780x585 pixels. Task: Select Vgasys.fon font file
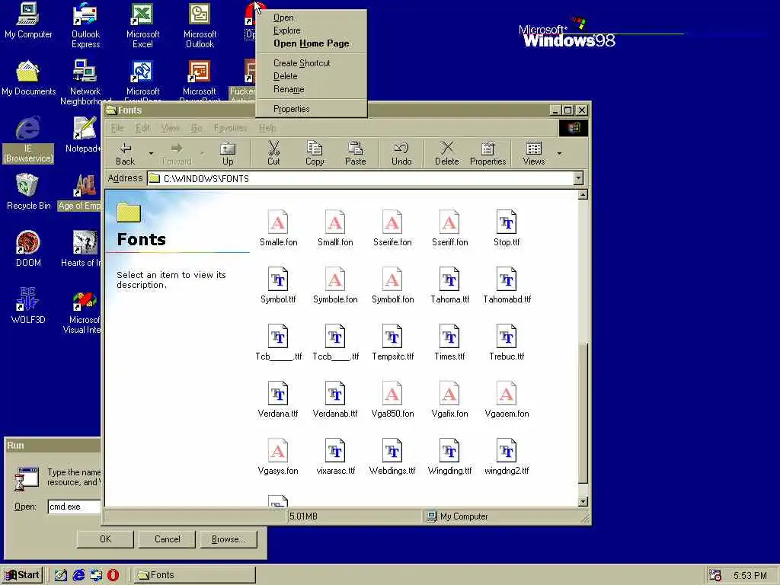coord(278,457)
